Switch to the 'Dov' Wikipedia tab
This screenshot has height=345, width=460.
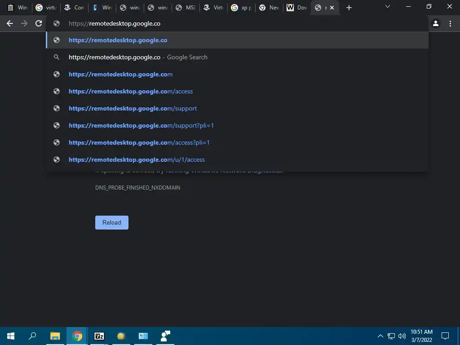(x=297, y=8)
